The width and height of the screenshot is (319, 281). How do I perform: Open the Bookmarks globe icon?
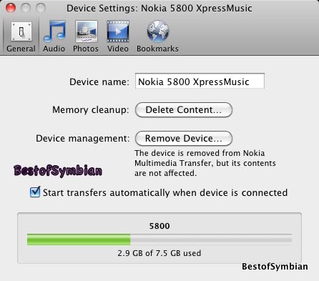[x=157, y=31]
